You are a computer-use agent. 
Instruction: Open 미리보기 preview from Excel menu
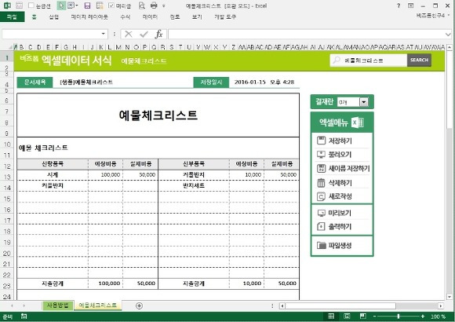[334, 213]
